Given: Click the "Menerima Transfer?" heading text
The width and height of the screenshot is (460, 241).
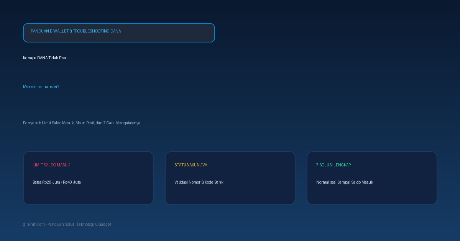Looking at the screenshot, I should coord(41,87).
